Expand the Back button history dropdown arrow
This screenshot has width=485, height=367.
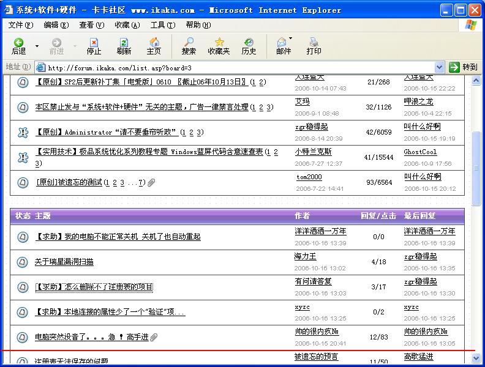tap(37, 46)
